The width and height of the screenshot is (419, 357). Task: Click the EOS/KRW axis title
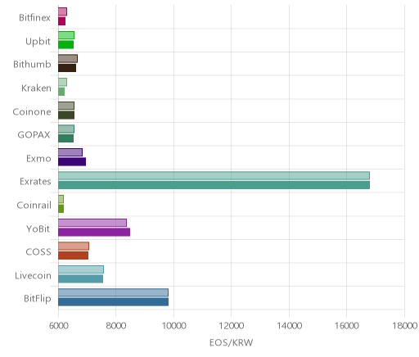click(x=231, y=342)
